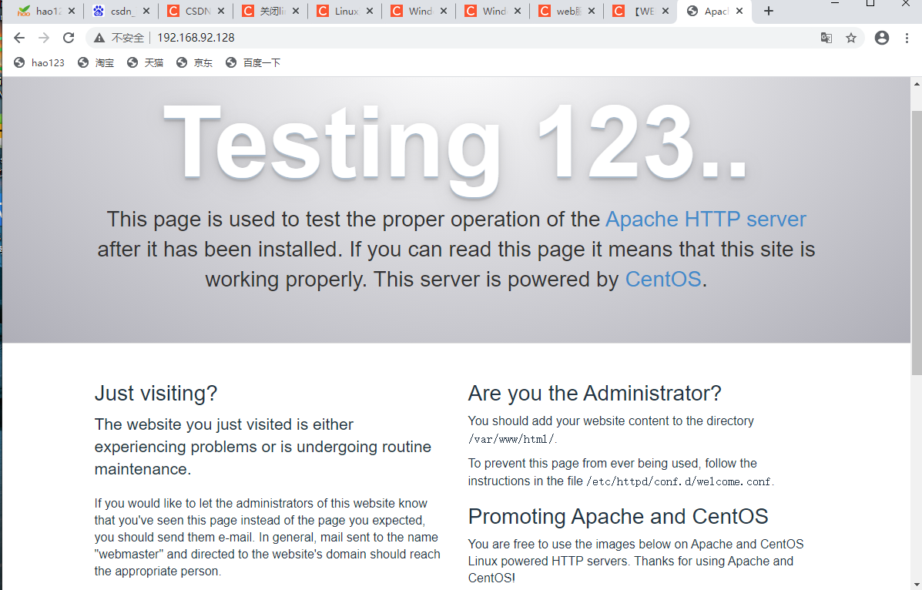Click the not-secure warning triangle icon

pyautogui.click(x=99, y=38)
